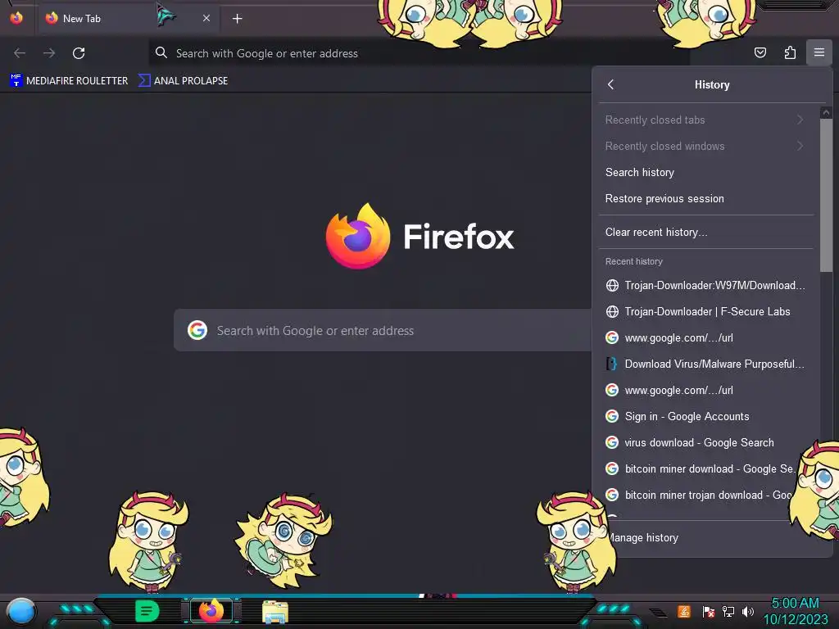The image size is (839, 629).
Task: Click the central Google search box
Action: (383, 331)
